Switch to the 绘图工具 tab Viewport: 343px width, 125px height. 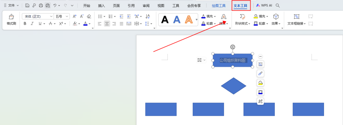tap(219, 6)
